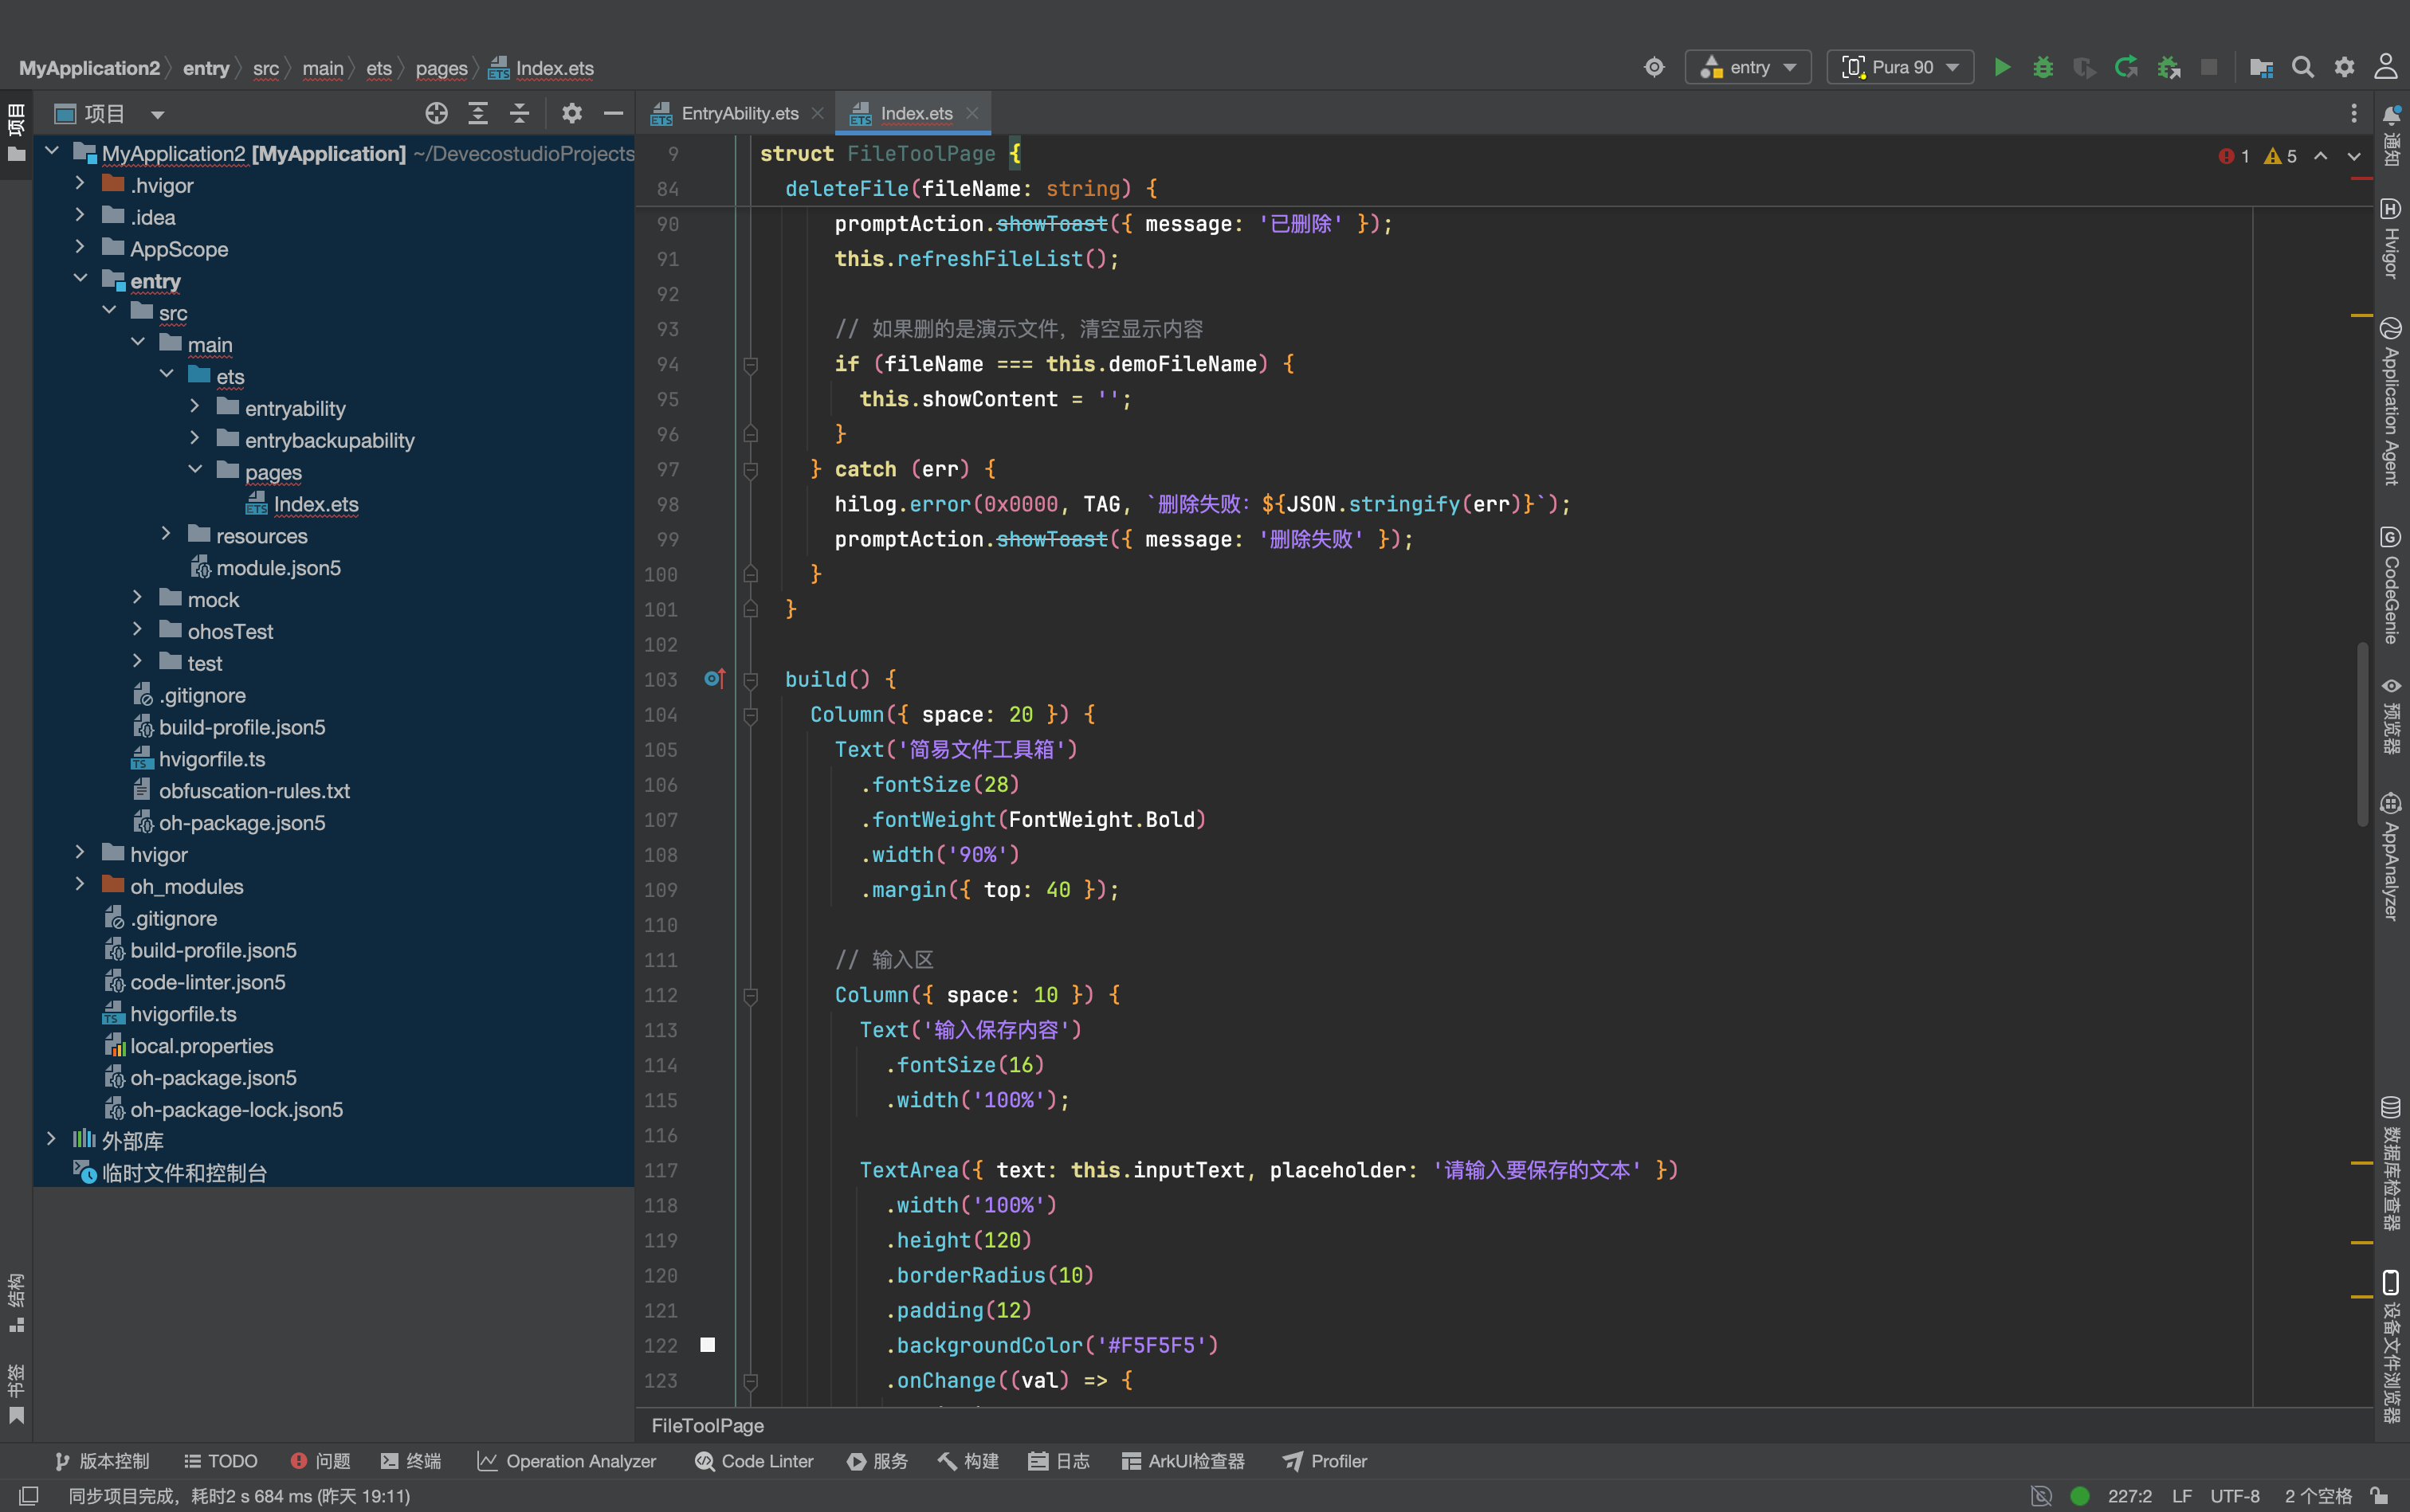2410x1512 pixels.
Task: Collapse the pages folder
Action: coord(195,471)
